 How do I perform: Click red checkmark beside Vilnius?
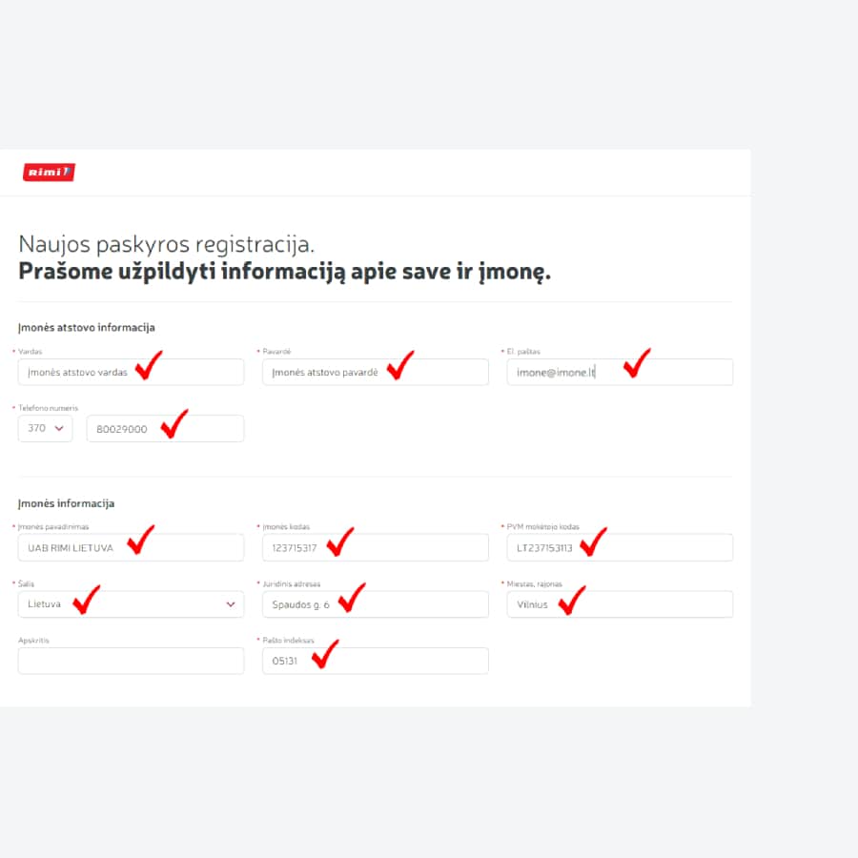pos(572,600)
